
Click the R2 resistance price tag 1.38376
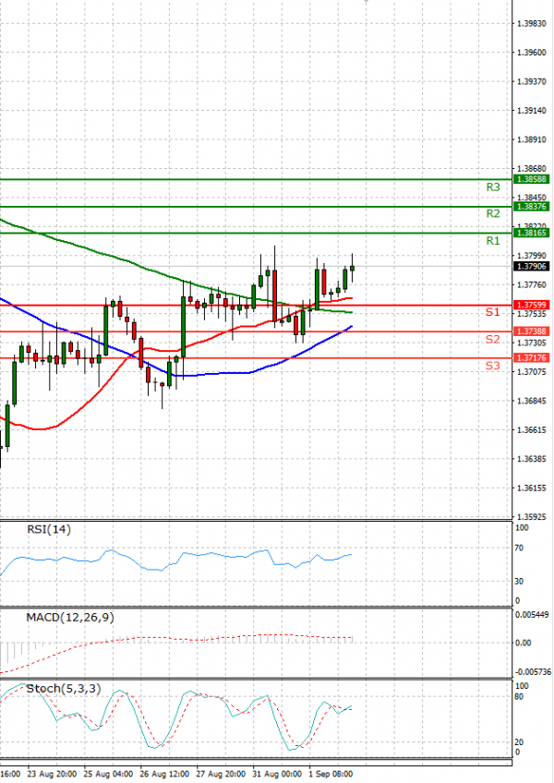tap(532, 206)
